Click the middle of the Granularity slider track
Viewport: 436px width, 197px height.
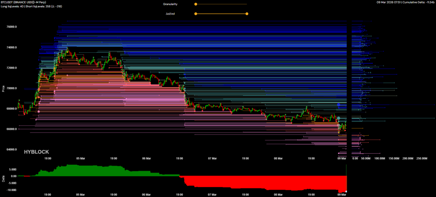221,4
